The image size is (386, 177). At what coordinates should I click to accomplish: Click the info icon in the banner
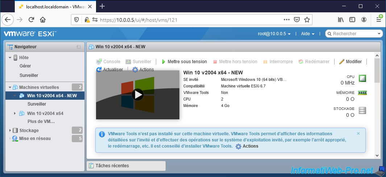[102, 134]
